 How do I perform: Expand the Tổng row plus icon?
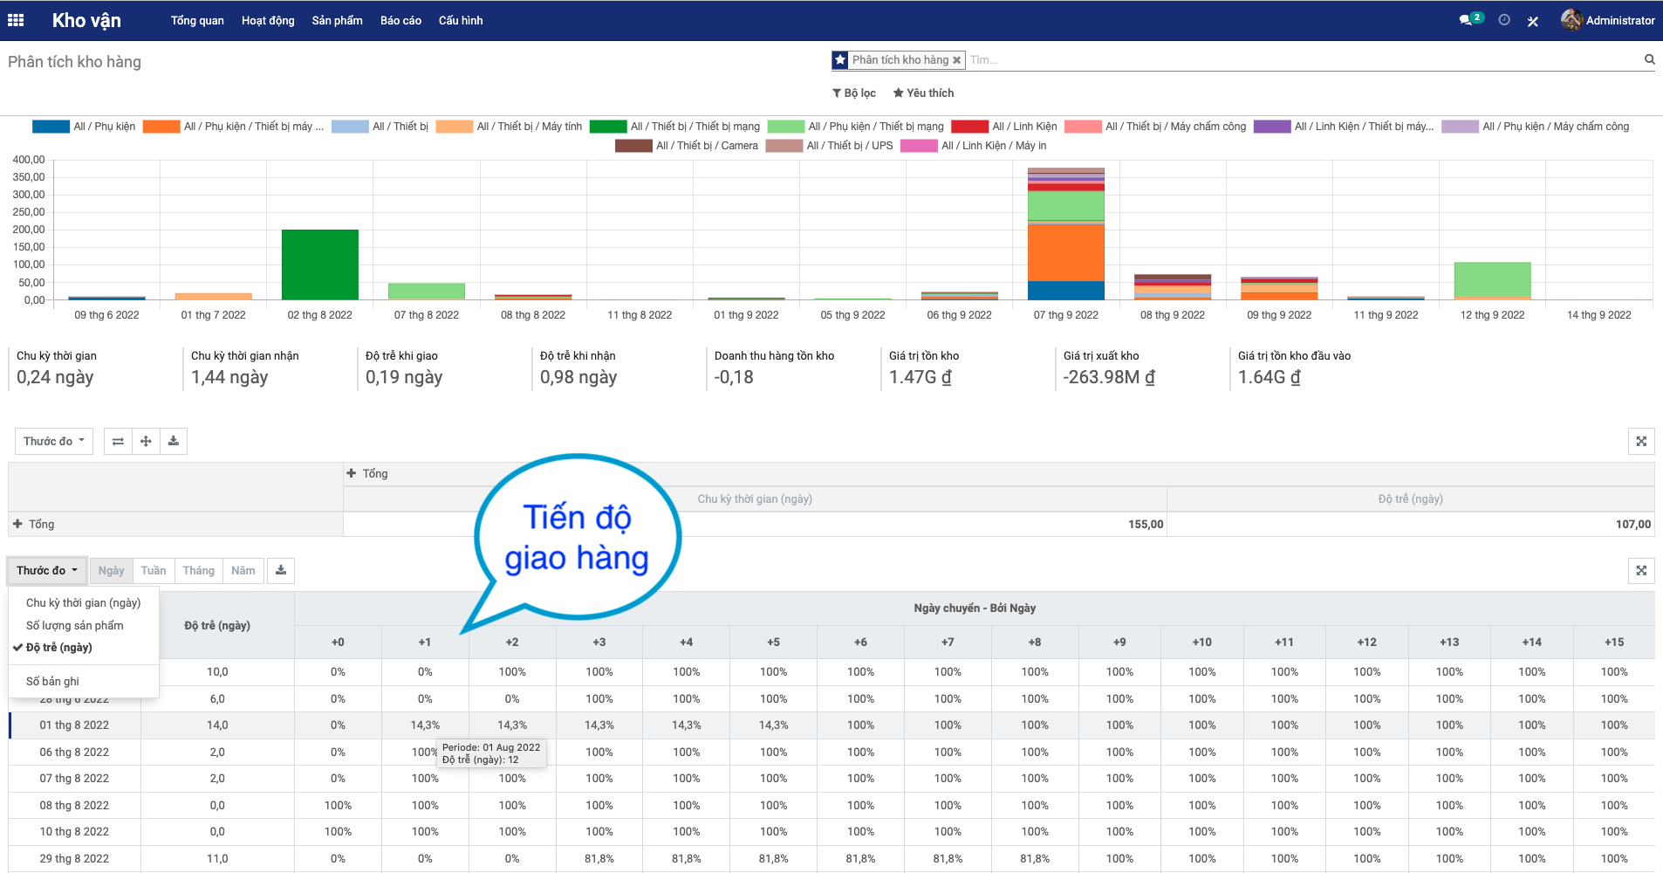coord(17,524)
